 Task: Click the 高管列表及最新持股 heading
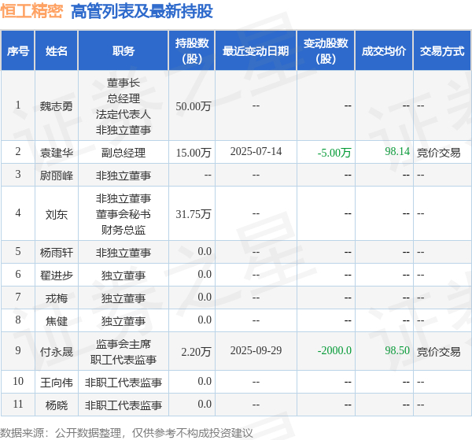(x=142, y=12)
